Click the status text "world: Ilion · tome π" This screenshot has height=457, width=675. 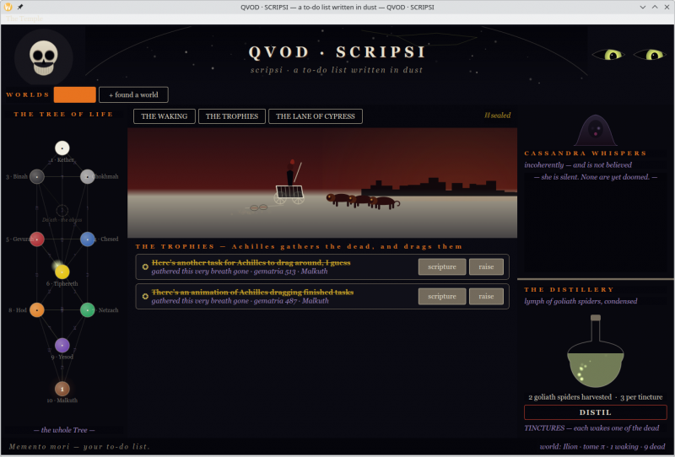point(572,447)
